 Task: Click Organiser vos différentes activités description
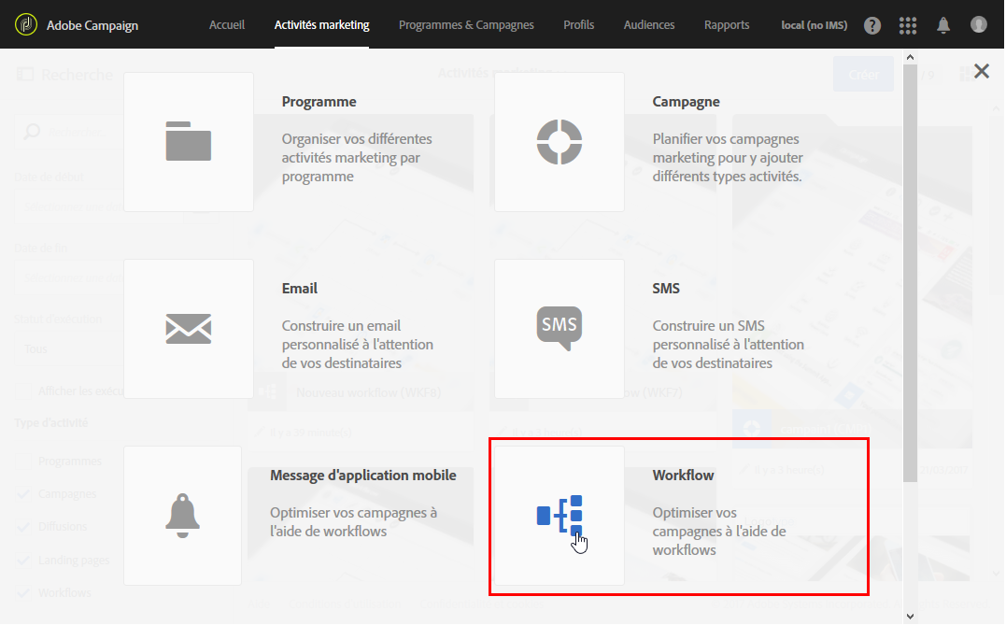357,157
